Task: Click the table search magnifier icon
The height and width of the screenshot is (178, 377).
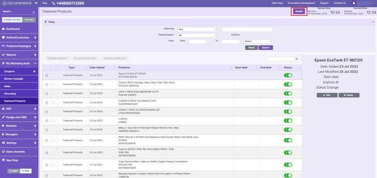Action: 297,58
